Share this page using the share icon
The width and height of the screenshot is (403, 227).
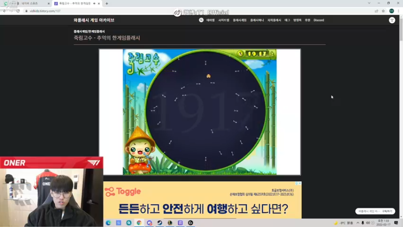pos(376,11)
